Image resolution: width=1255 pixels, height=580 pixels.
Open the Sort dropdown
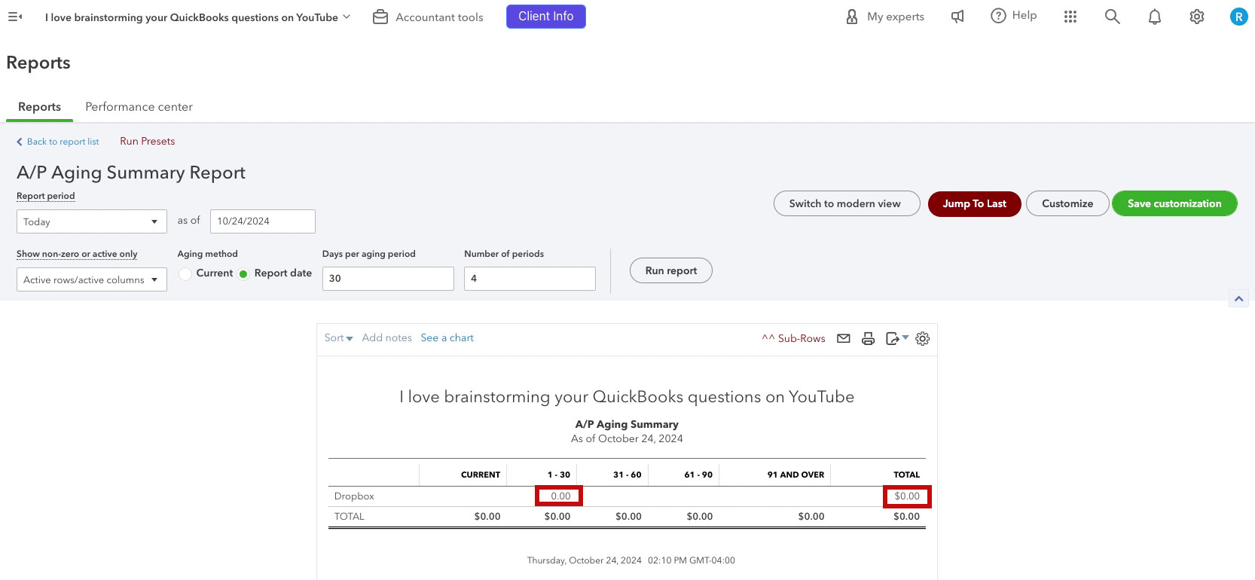[338, 338]
